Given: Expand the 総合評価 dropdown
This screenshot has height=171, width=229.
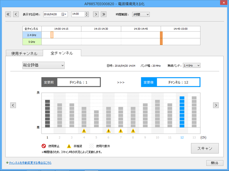Looking at the screenshot, I should tap(44, 65).
